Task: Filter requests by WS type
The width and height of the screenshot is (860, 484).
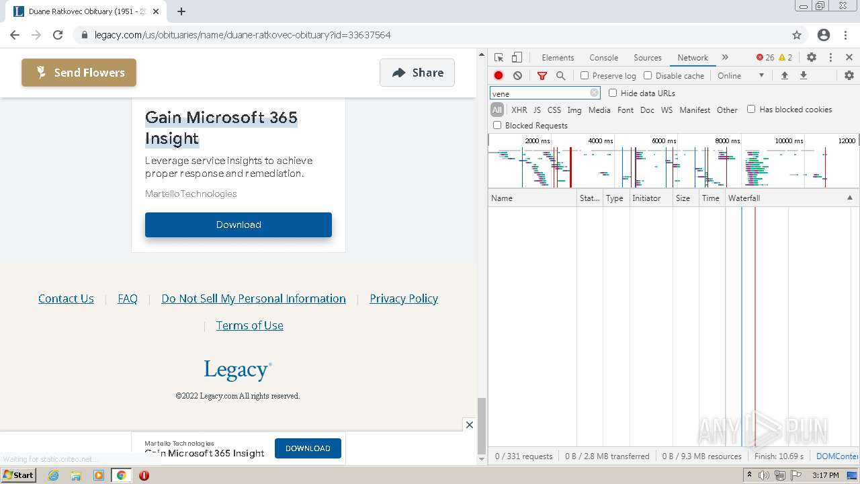Action: coord(666,110)
